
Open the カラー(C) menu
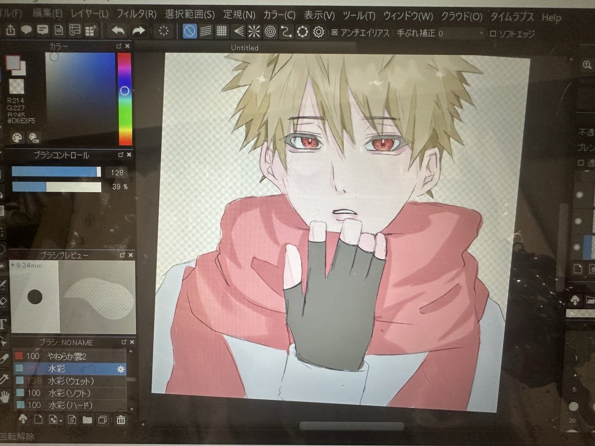pos(279,15)
